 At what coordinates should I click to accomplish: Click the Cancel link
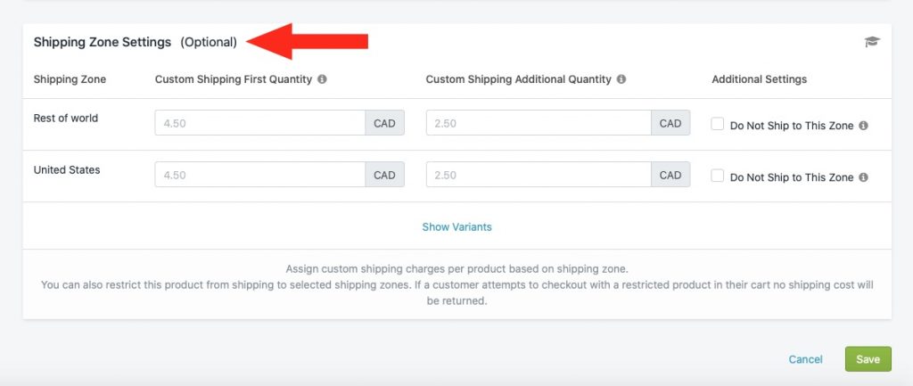click(805, 359)
